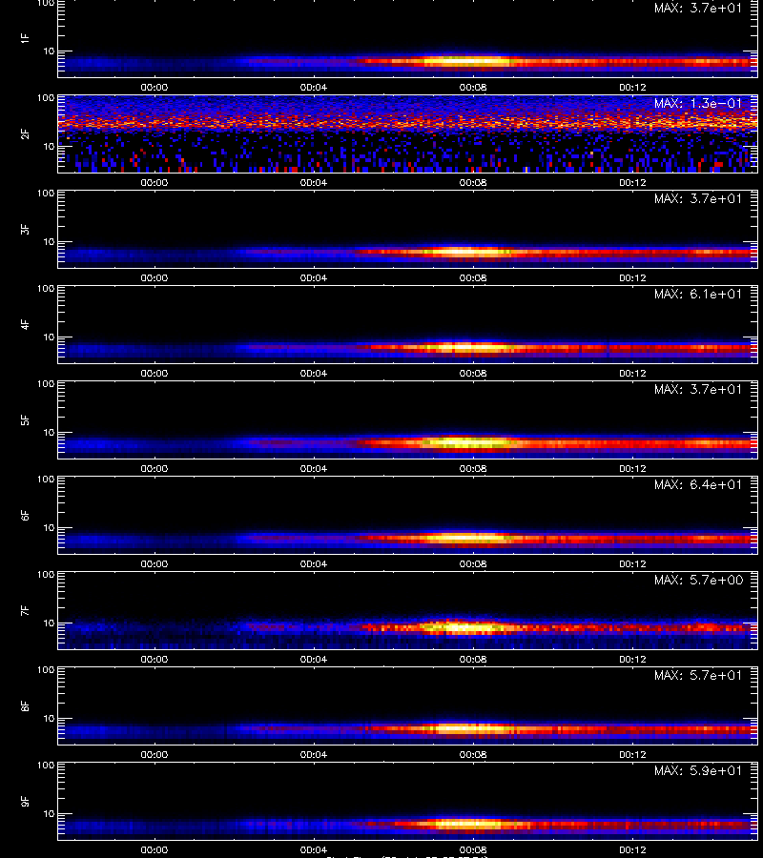The width and height of the screenshot is (763, 858).
Task: Click the 10 y-axis value of the 9F panel
Action: [x=49, y=814]
